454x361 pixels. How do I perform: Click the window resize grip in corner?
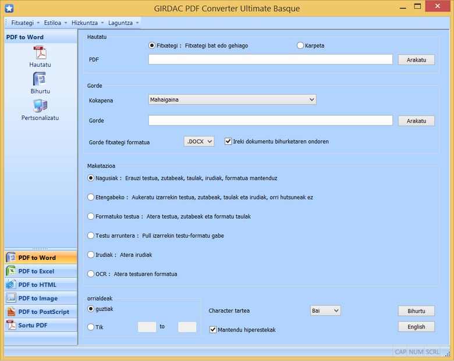pos(448,353)
